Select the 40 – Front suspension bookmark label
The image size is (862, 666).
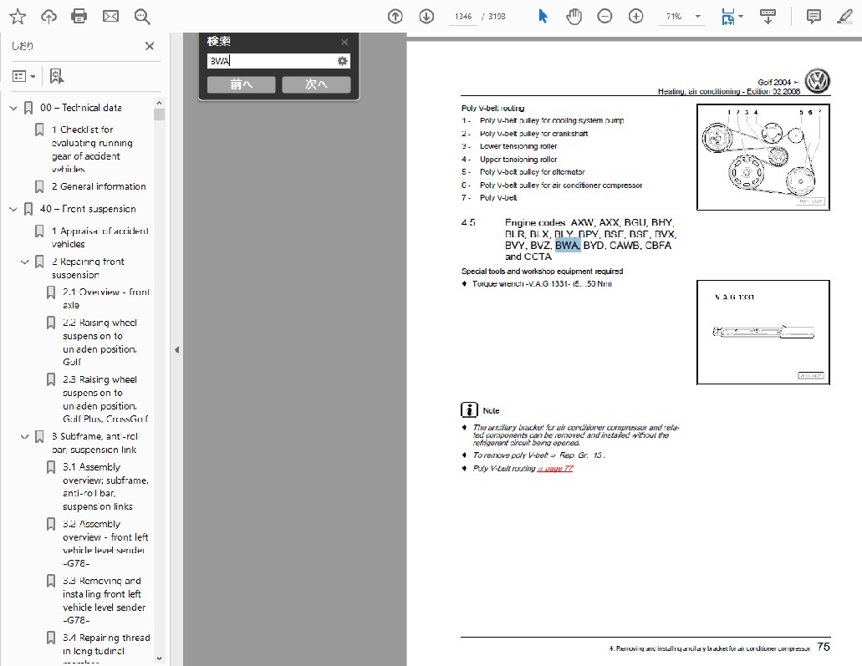pyautogui.click(x=88, y=209)
